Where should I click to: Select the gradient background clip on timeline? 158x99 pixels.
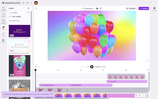[81, 96]
